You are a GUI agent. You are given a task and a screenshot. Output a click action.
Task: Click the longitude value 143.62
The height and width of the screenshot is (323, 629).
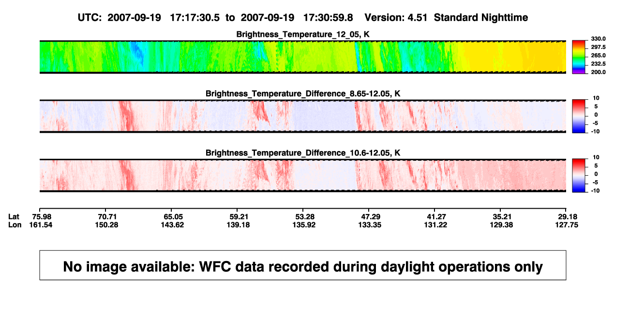coord(173,225)
